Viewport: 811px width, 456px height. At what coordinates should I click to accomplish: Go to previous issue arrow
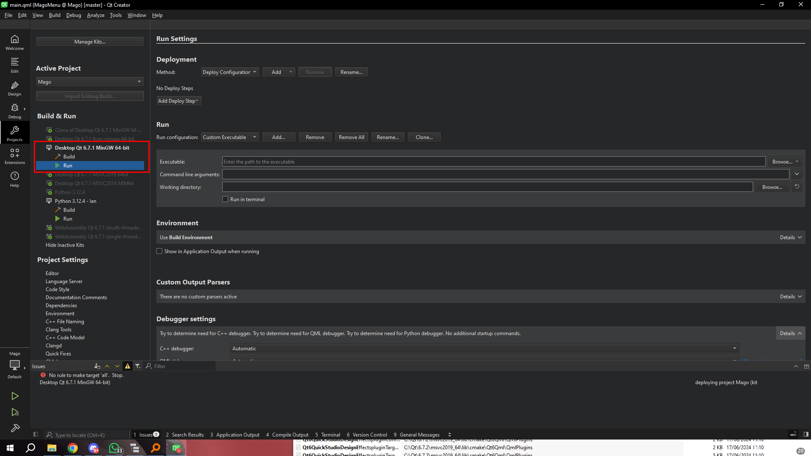tap(107, 366)
